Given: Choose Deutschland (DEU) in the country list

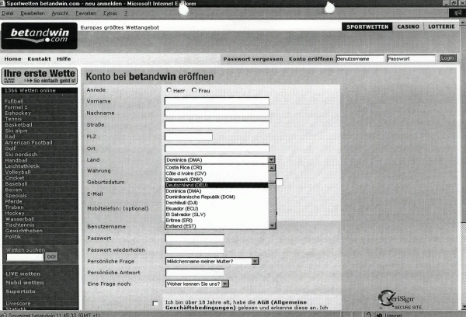Looking at the screenshot, I should point(217,185).
